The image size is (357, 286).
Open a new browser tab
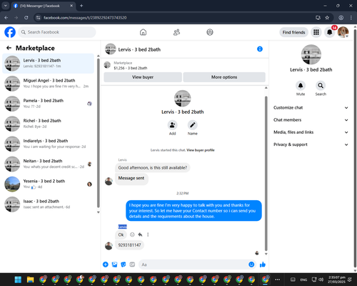point(81,6)
